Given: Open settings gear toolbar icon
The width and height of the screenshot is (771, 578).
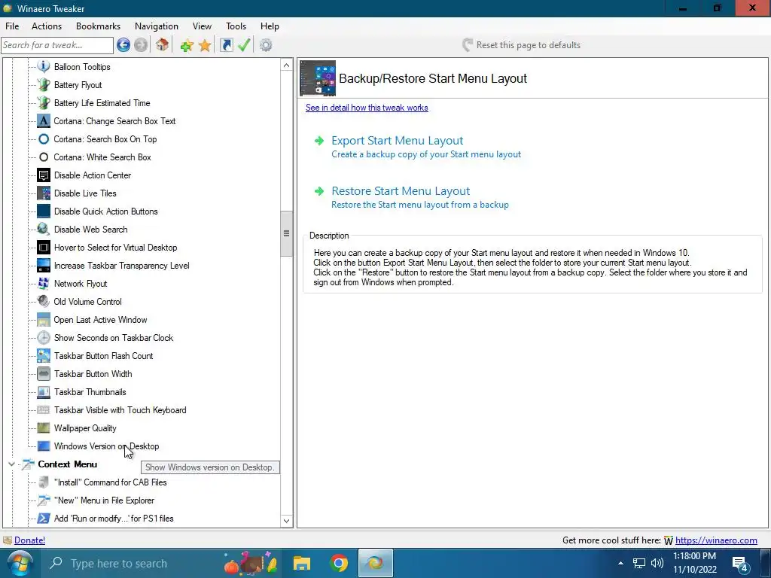Looking at the screenshot, I should 266,45.
